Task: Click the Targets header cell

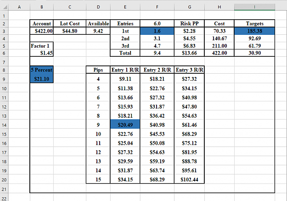Action: coord(254,23)
